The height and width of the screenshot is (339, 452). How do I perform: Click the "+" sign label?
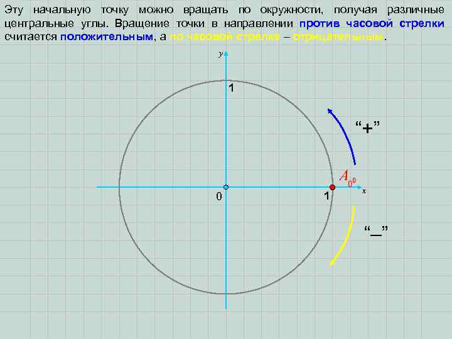click(x=367, y=127)
